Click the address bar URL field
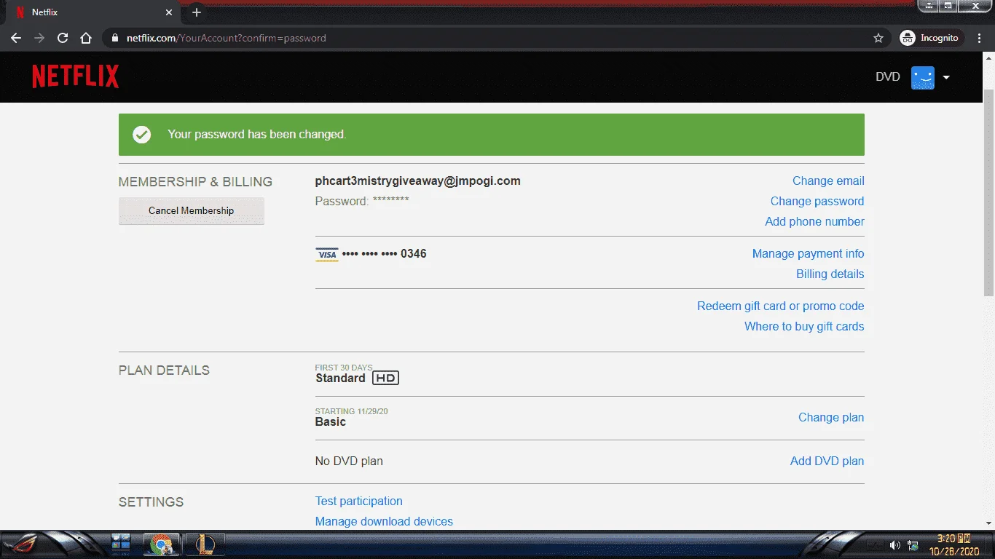995x559 pixels. (495, 38)
